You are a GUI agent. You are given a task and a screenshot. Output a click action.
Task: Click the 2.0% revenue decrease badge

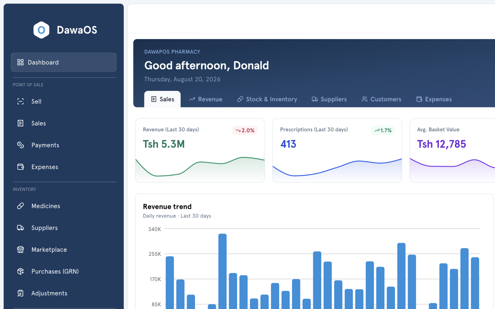(245, 130)
